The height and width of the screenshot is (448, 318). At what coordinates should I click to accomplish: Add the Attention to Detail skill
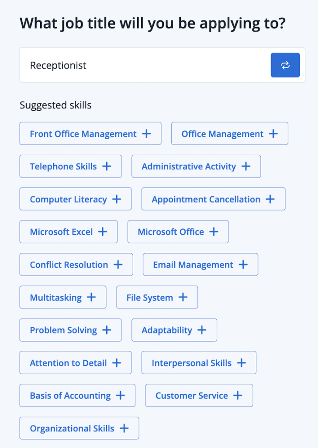117,363
